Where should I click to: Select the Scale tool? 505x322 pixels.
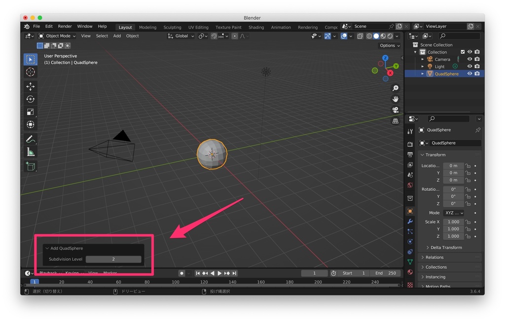point(31,112)
